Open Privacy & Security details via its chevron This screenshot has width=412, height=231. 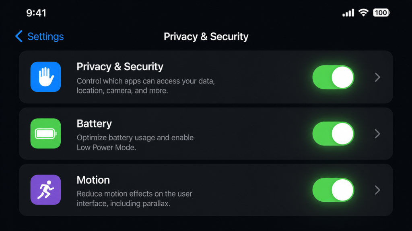coord(377,77)
